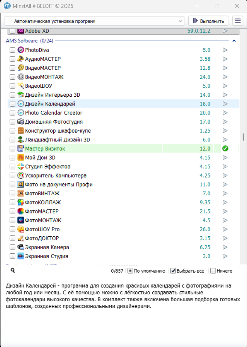Click the AMS Software (0/24) group header

pos(29,41)
